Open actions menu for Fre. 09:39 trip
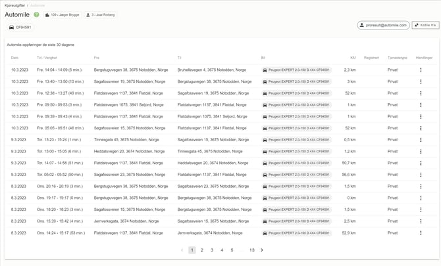Viewport: 441px width, 266px height. [x=421, y=116]
